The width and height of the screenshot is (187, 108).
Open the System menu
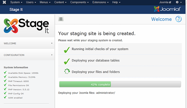click(x=16, y=2)
